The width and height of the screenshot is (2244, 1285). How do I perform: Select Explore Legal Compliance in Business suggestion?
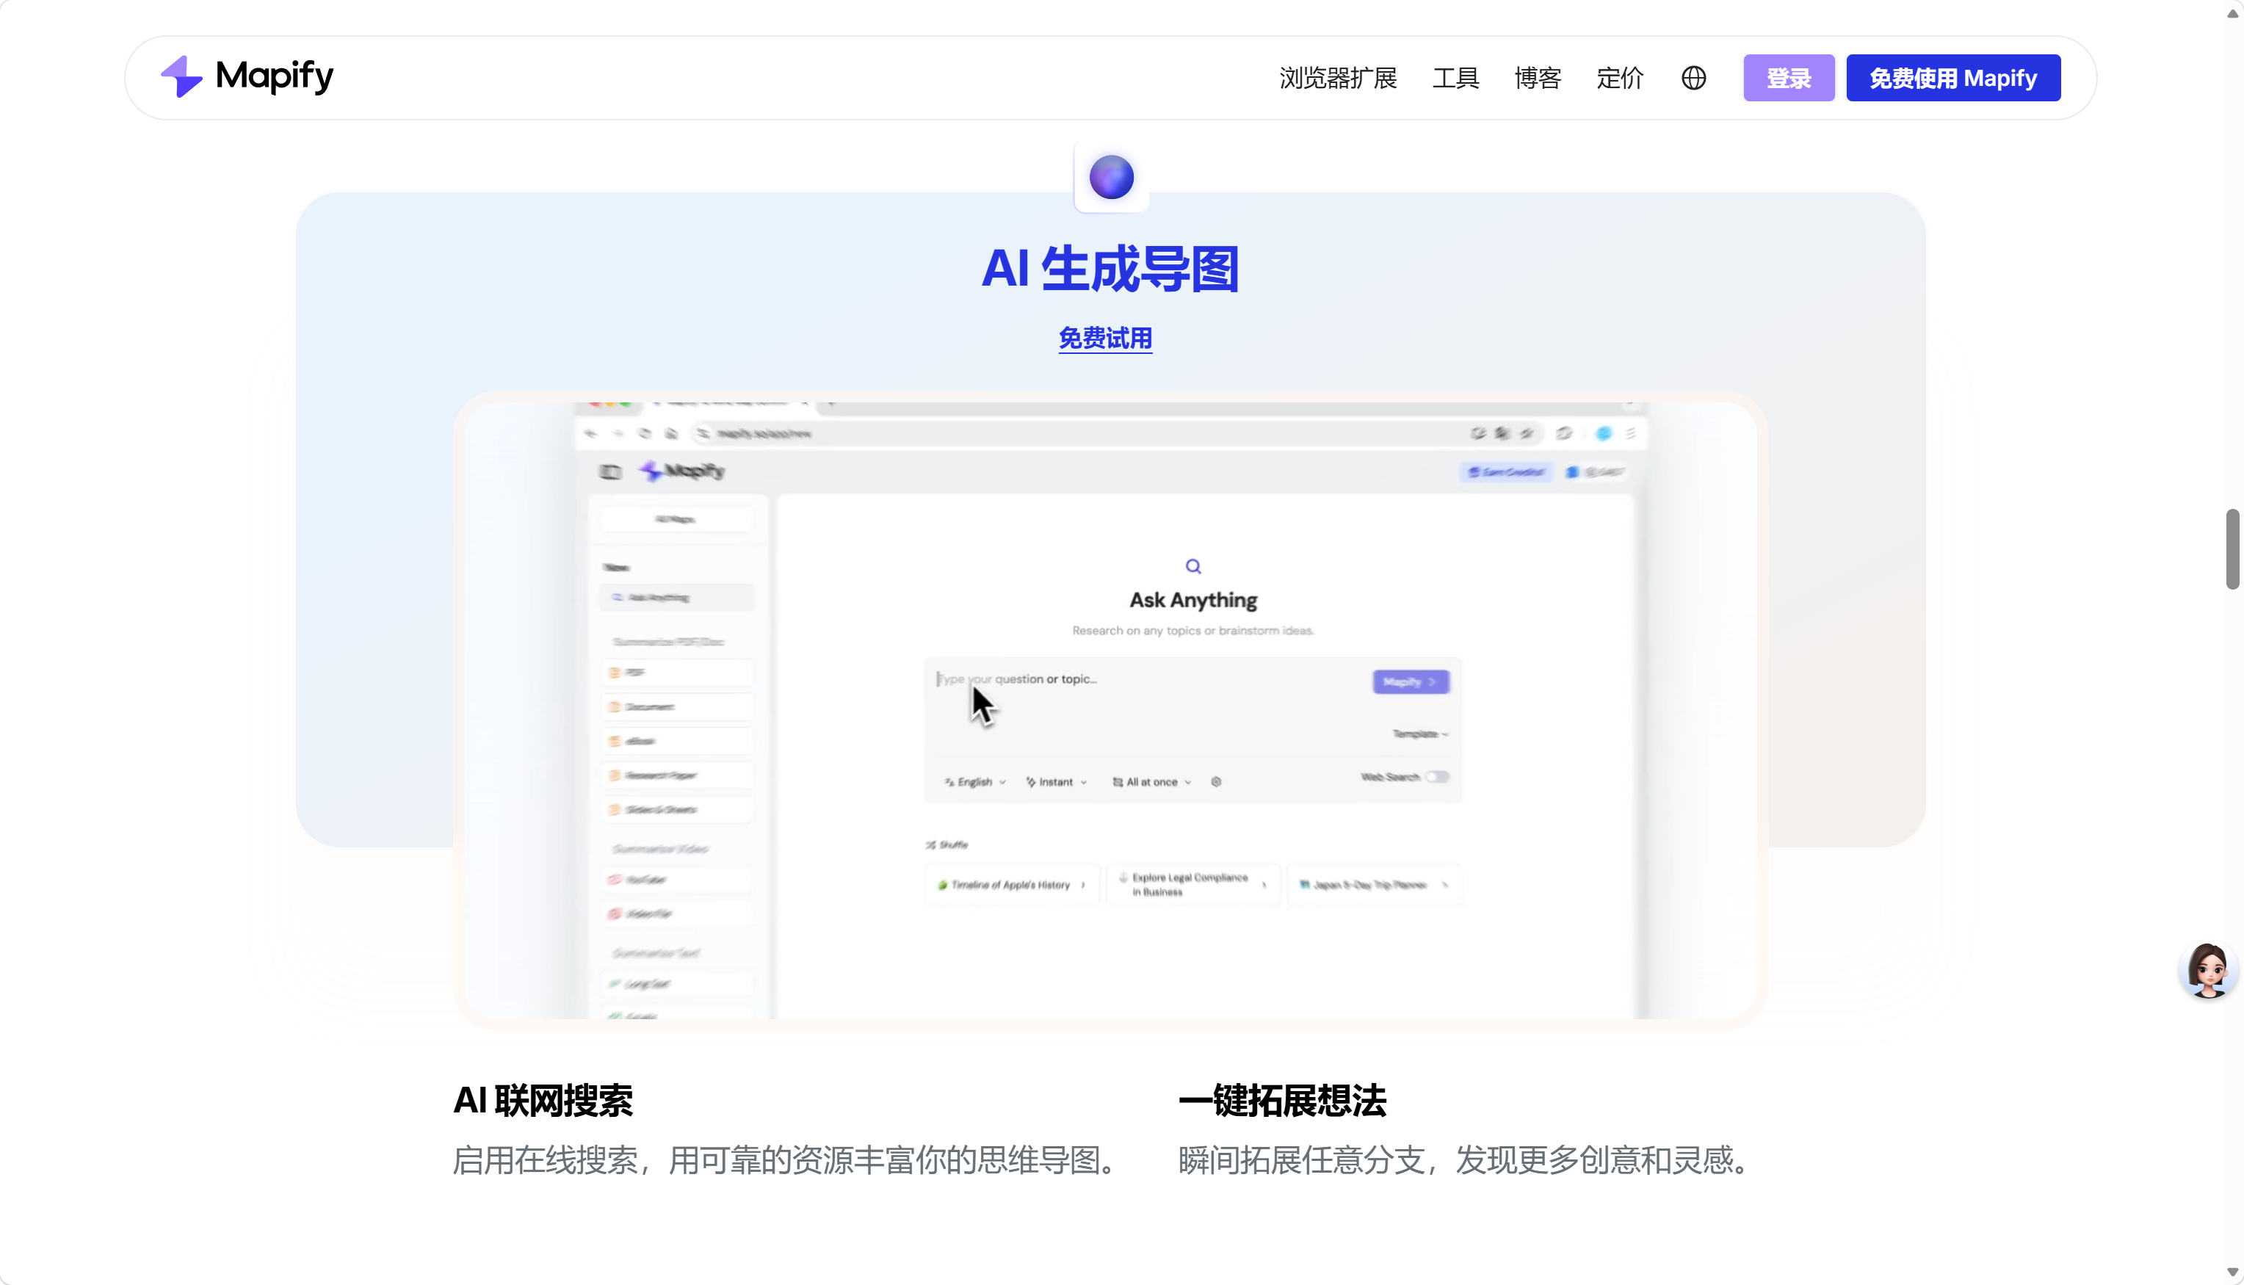[x=1193, y=884]
